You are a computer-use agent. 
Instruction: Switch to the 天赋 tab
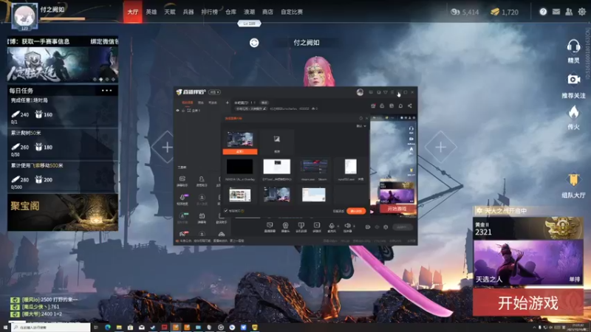170,12
